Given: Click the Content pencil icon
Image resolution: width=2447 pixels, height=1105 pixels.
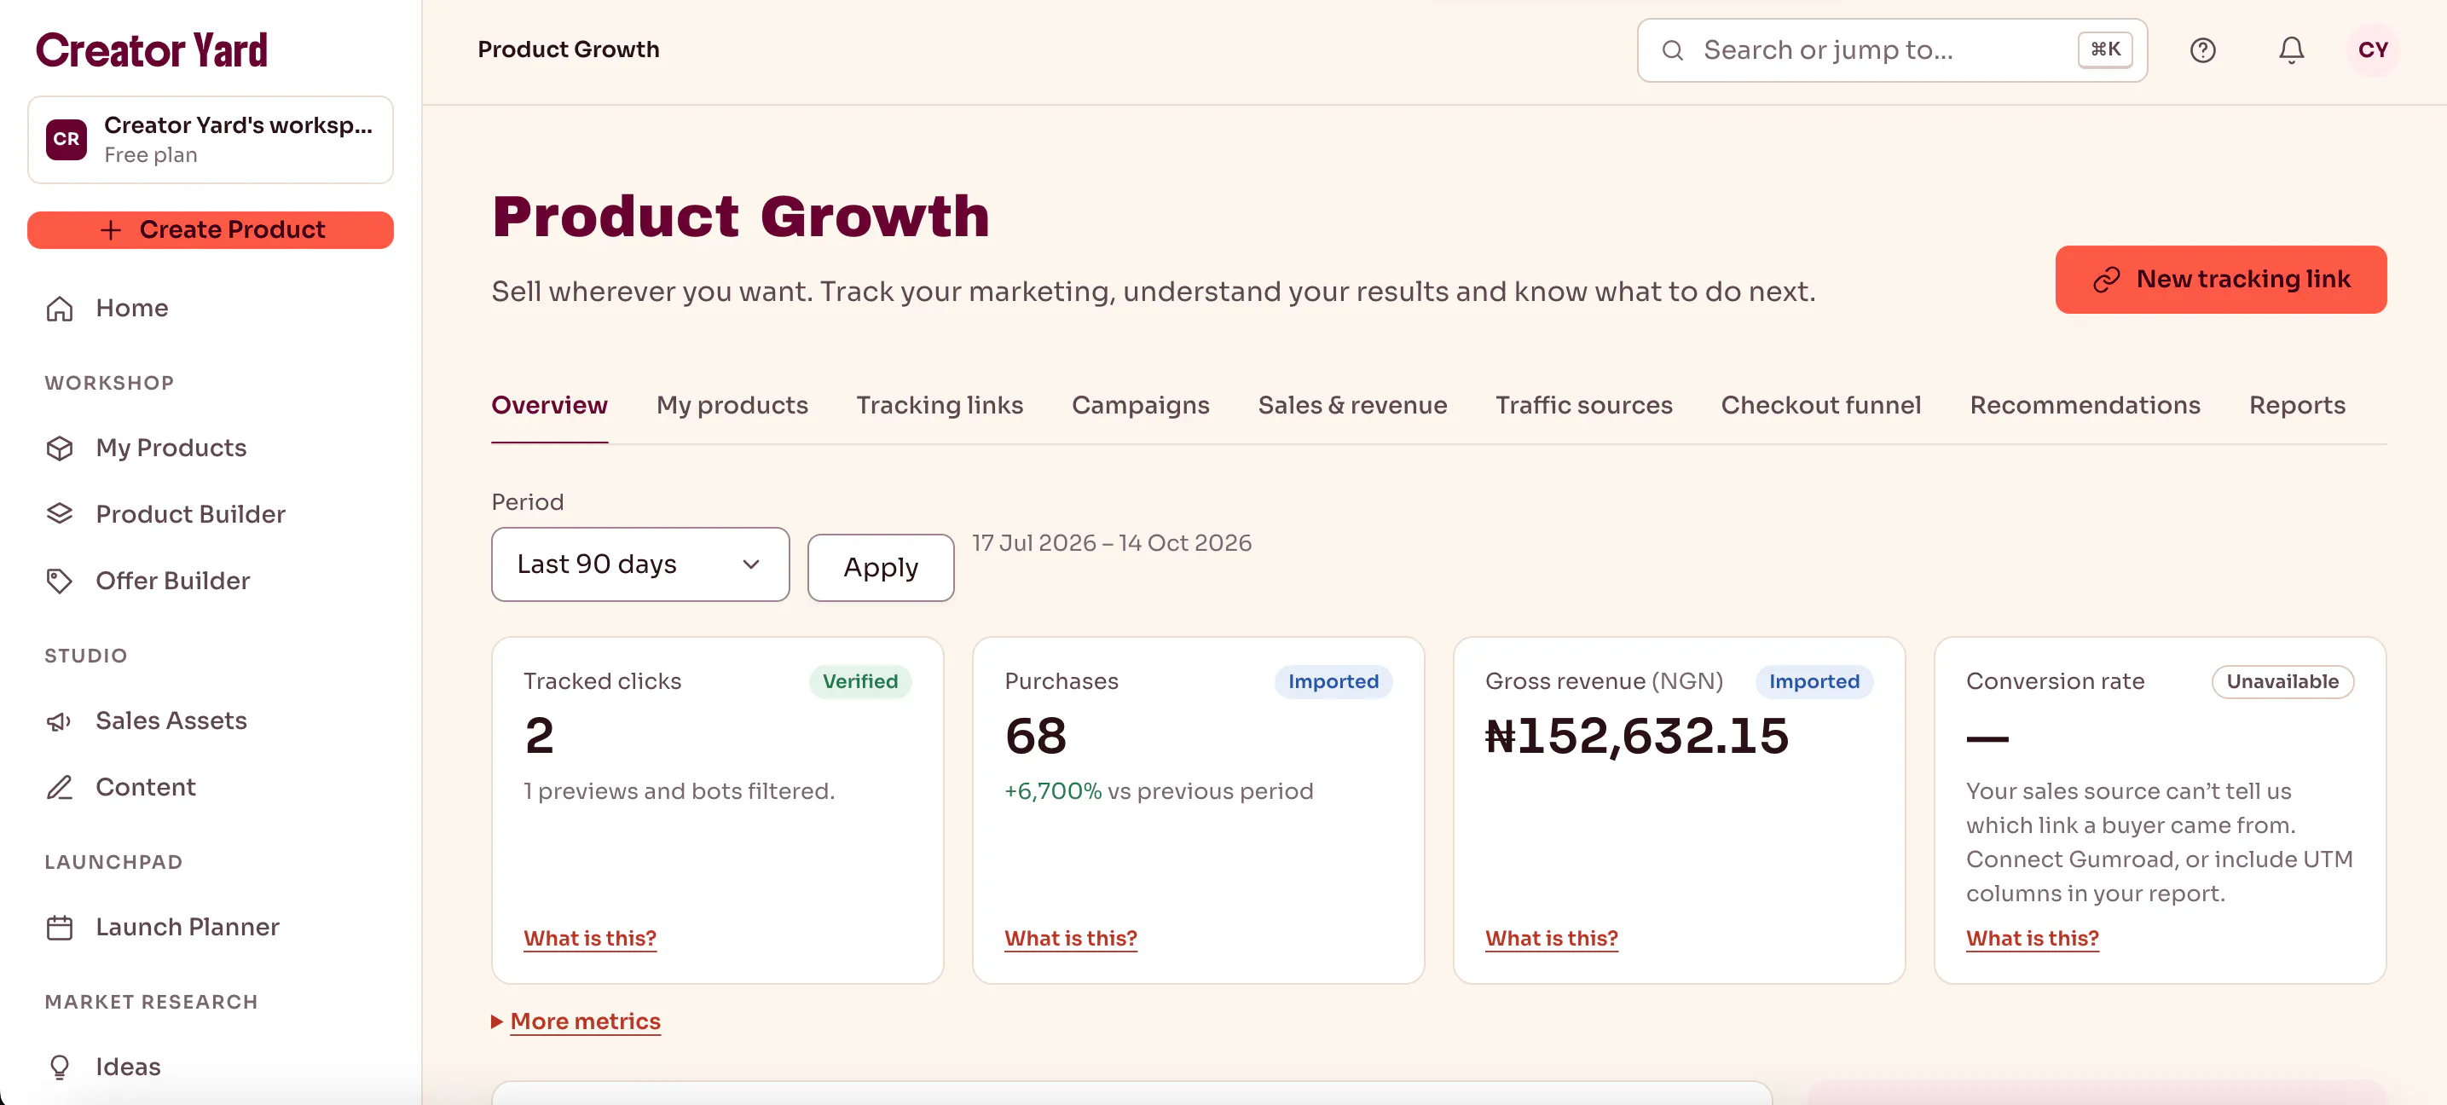Looking at the screenshot, I should point(60,788).
